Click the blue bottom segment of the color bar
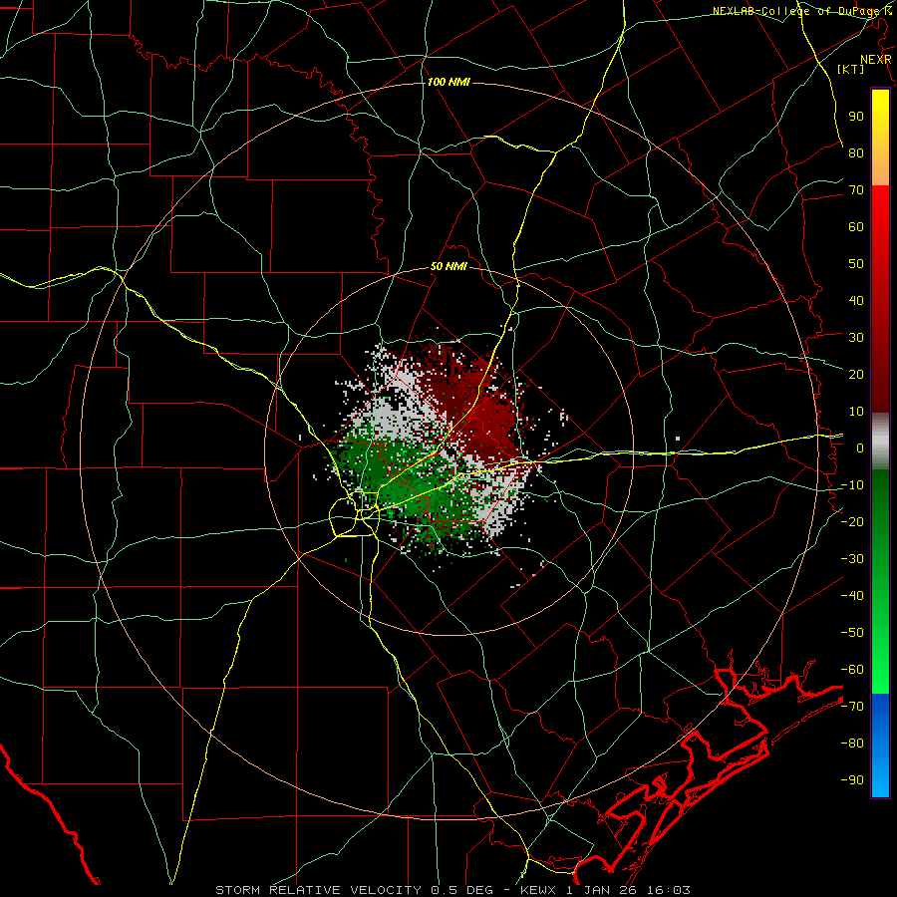The width and height of the screenshot is (897, 897). click(x=880, y=745)
